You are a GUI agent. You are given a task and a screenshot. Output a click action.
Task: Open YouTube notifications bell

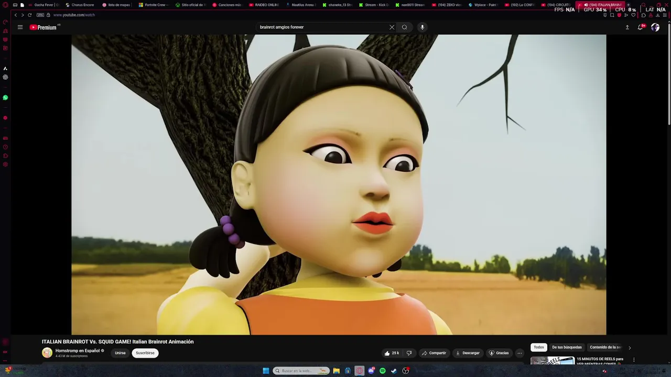[x=640, y=27]
